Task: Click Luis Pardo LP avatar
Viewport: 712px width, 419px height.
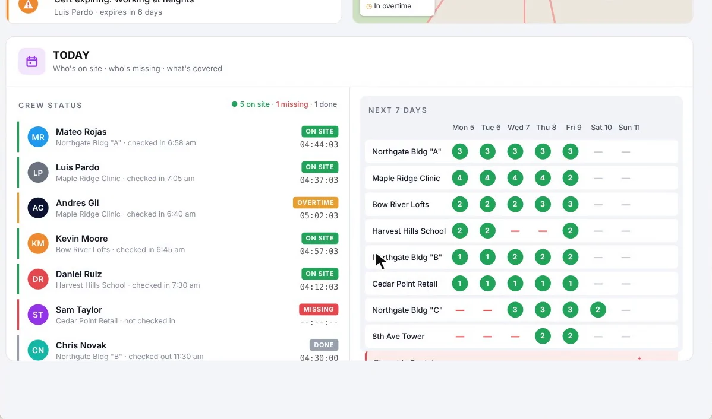Action: pyautogui.click(x=38, y=172)
